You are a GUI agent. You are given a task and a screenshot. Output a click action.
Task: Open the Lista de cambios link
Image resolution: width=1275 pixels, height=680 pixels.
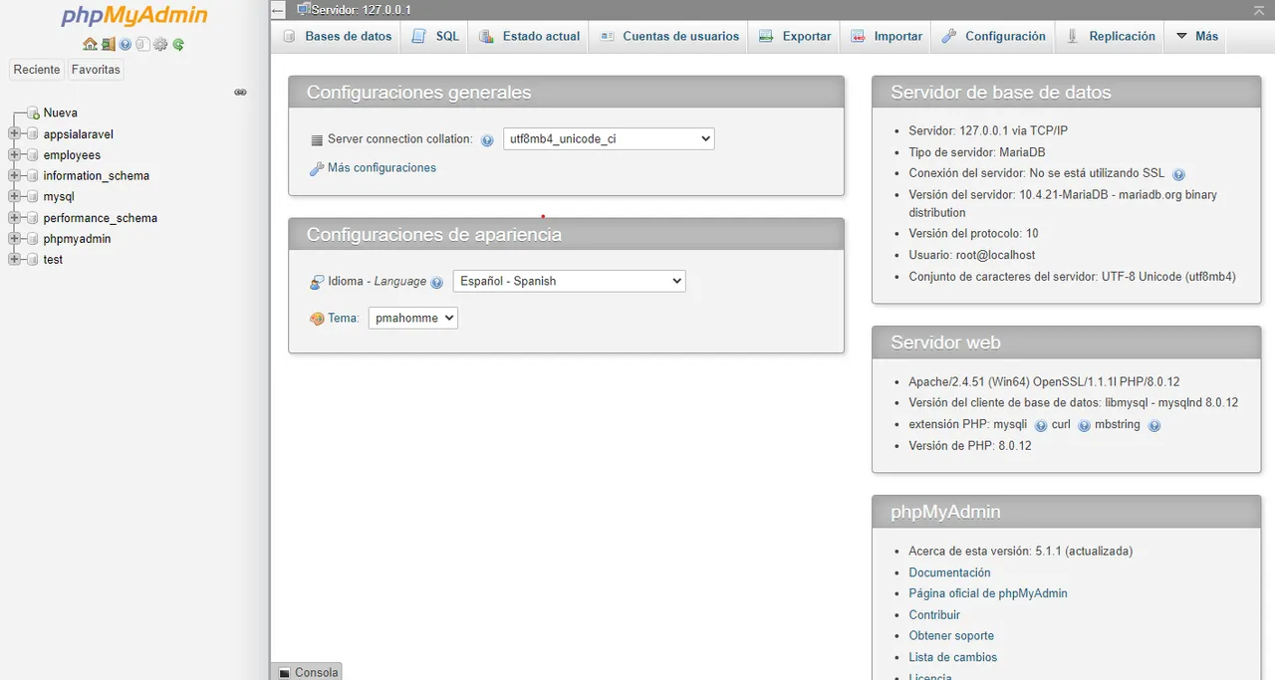pos(952,657)
